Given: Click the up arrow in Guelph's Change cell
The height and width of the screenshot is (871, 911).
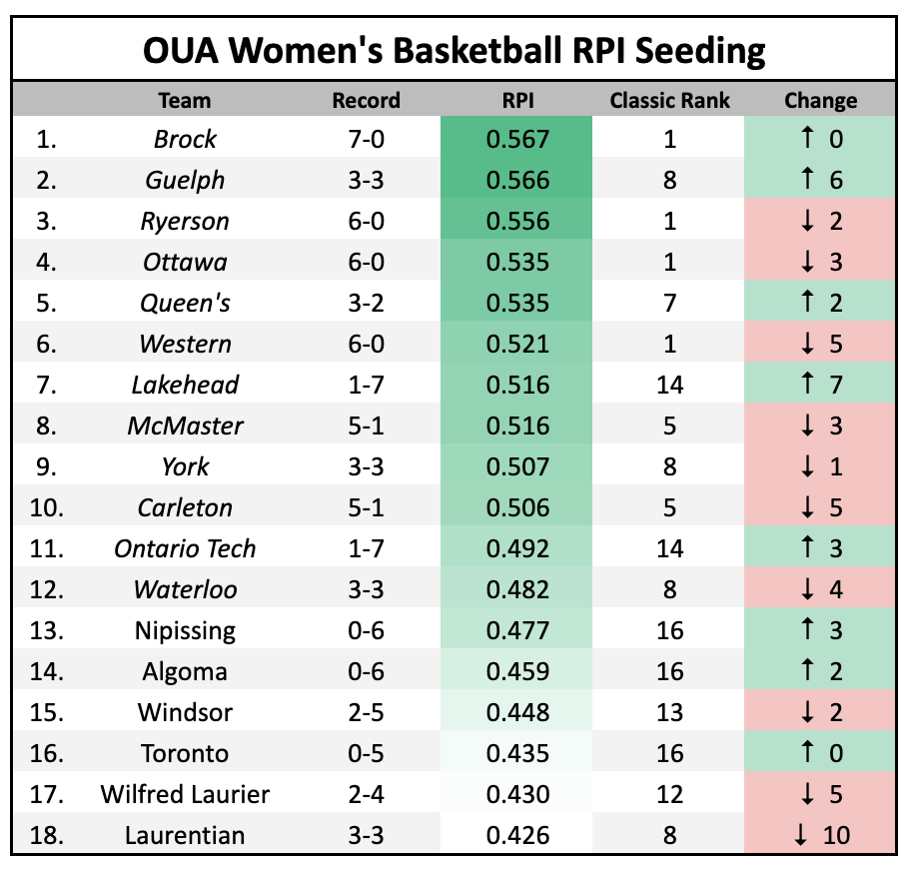Looking at the screenshot, I should 806,181.
